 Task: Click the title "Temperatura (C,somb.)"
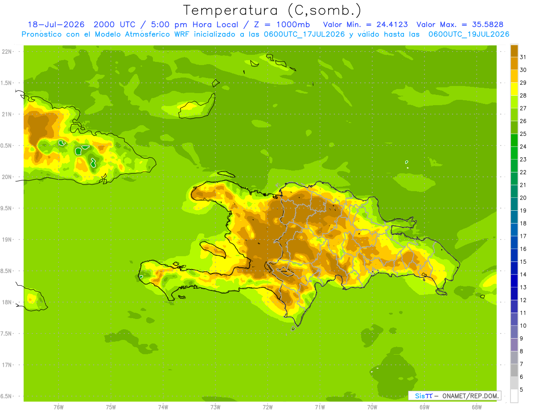pos(272,10)
